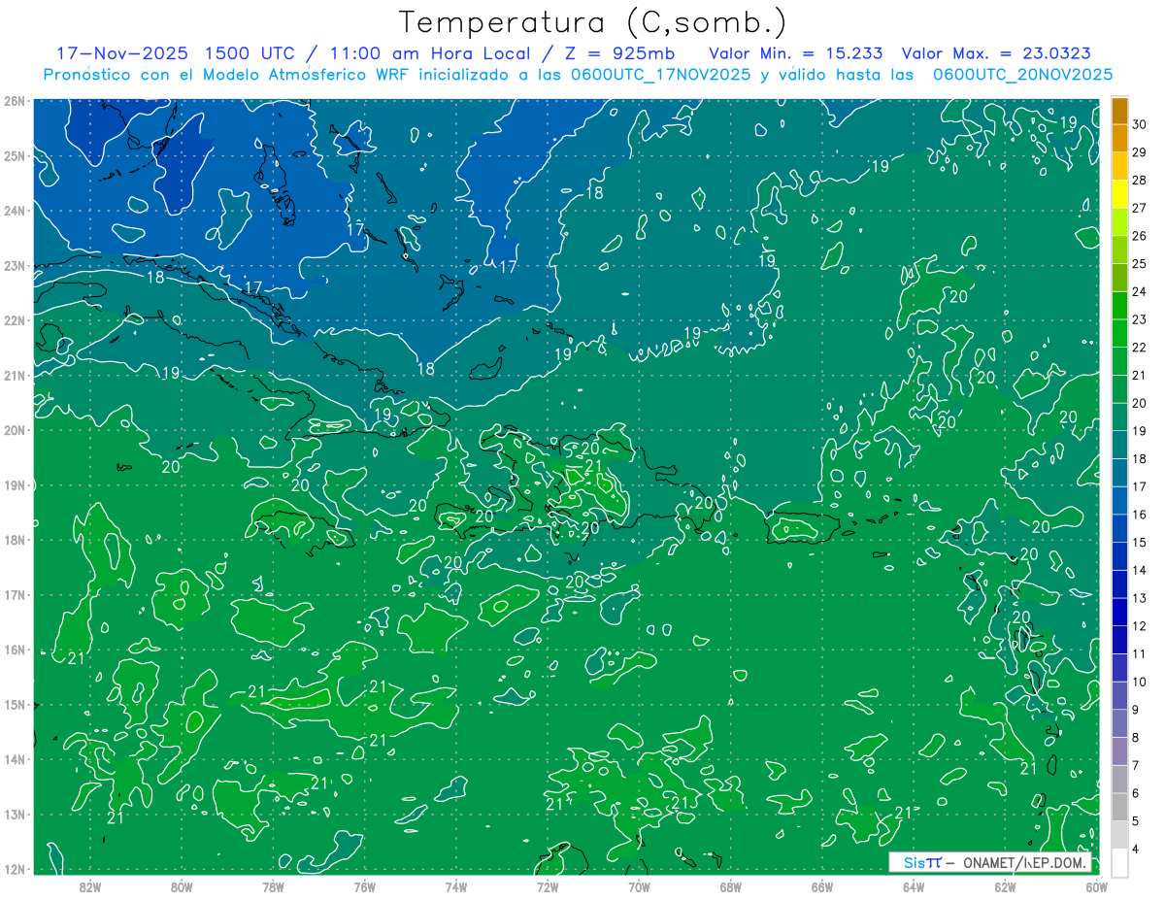
Task: Click the longitude axis label "72W"
Action: [548, 886]
